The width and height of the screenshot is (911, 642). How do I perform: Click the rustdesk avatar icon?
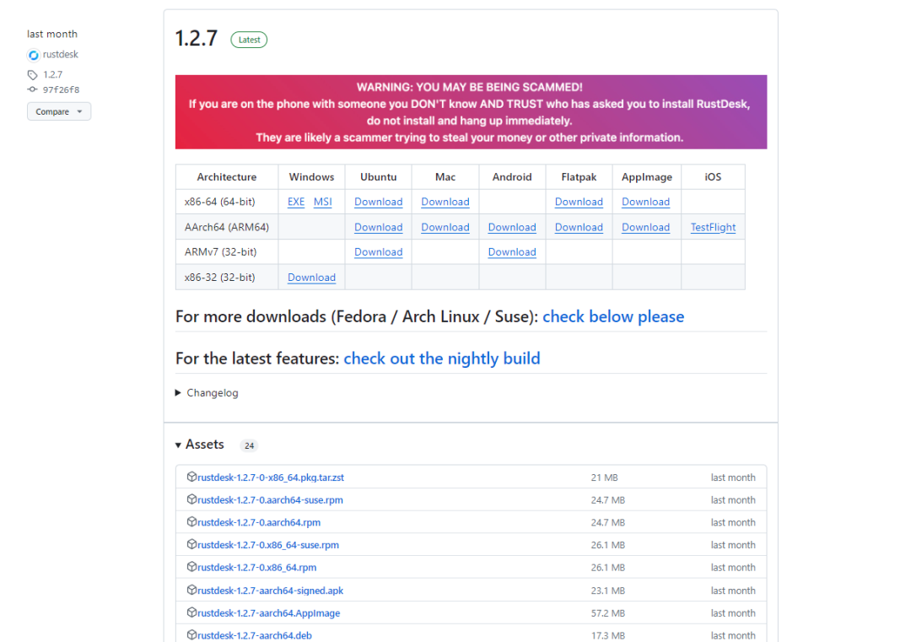point(34,55)
